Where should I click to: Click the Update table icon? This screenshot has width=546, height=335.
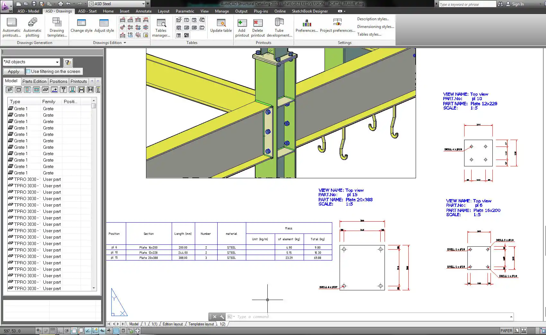pyautogui.click(x=221, y=26)
